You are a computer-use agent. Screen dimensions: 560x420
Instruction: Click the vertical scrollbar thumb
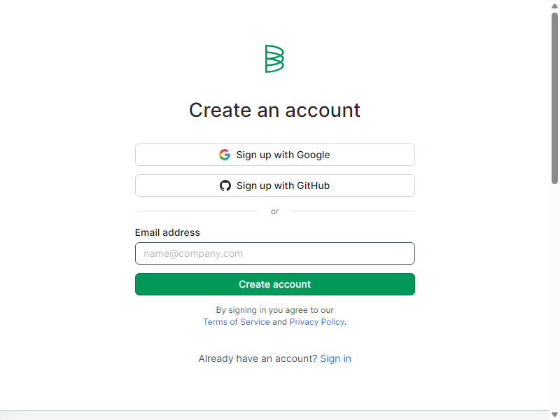pyautogui.click(x=554, y=98)
